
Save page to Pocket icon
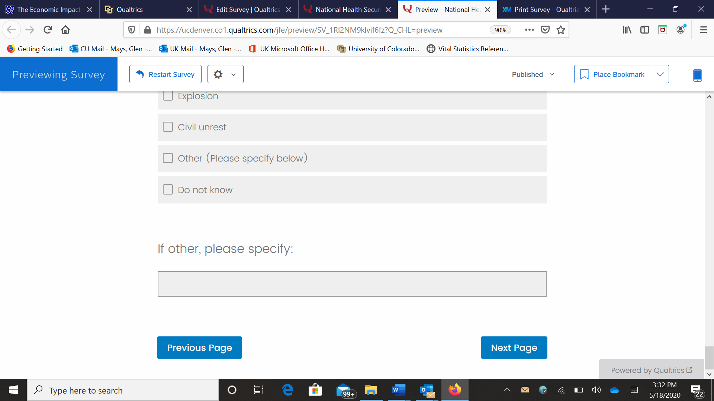point(545,30)
